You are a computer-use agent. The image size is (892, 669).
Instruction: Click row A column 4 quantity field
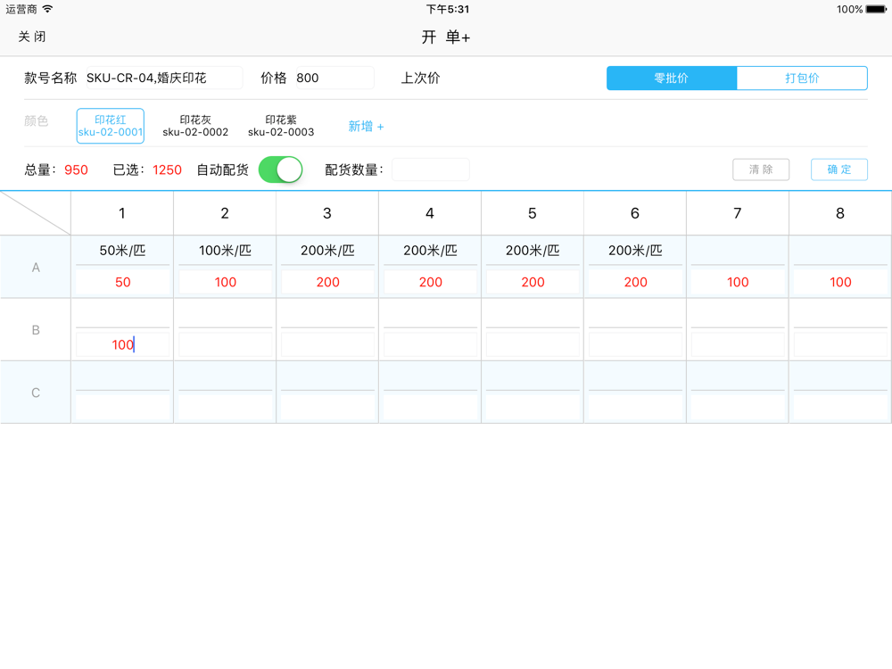[x=431, y=282]
